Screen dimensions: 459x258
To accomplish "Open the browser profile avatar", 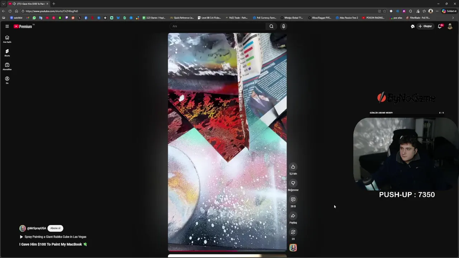I will [431, 11].
